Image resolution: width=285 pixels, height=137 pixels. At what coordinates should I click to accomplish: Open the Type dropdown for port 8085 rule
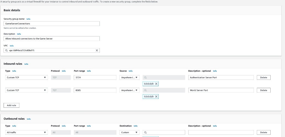[26, 90]
